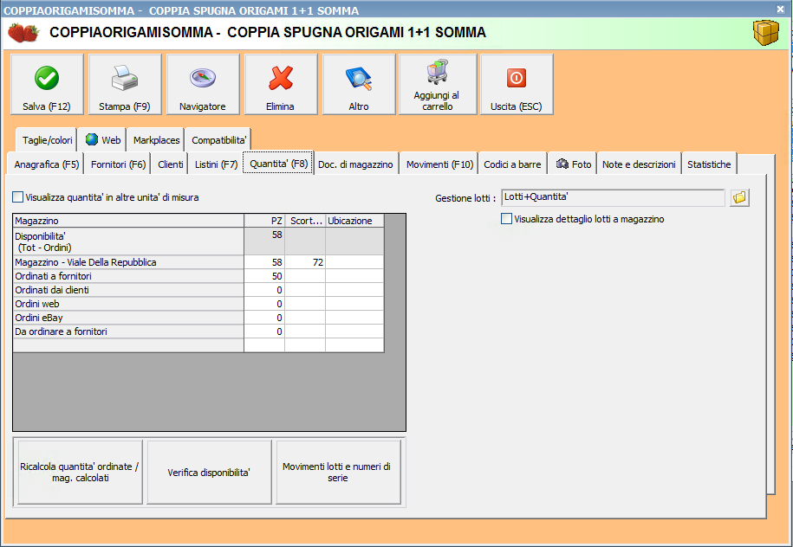Click the yellow cube icon in the header

(765, 33)
